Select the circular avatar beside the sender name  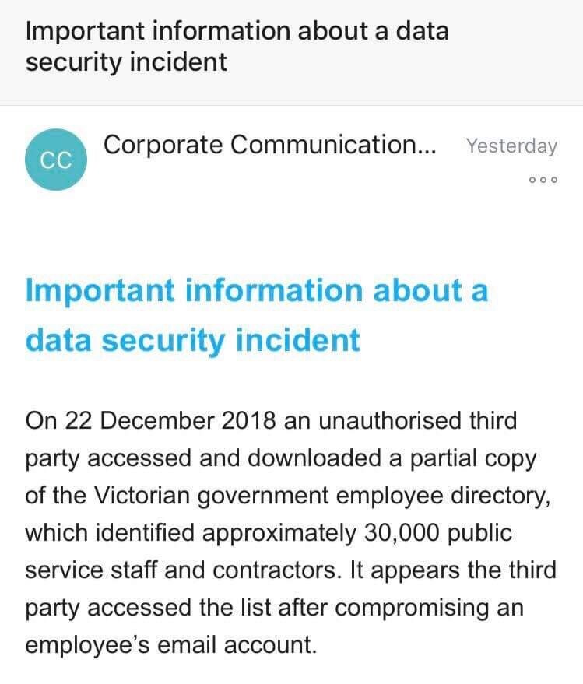56,160
